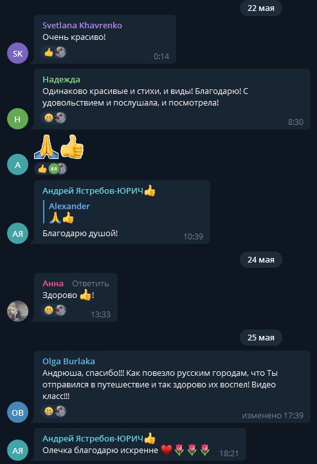Jump to the quoted Alexander message
317x464 pixels.
[x=69, y=212]
